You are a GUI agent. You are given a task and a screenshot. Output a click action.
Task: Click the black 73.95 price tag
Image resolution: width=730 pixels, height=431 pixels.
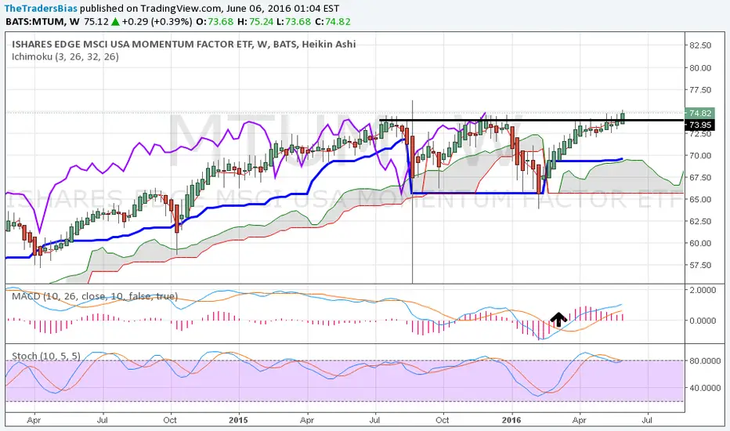pos(699,125)
